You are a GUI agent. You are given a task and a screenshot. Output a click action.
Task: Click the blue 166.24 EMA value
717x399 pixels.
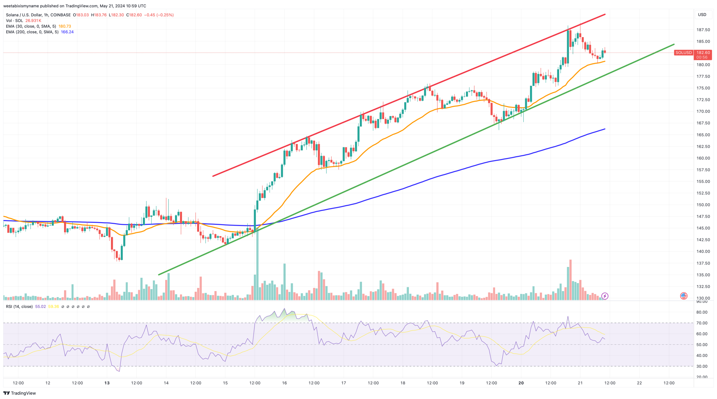67,32
